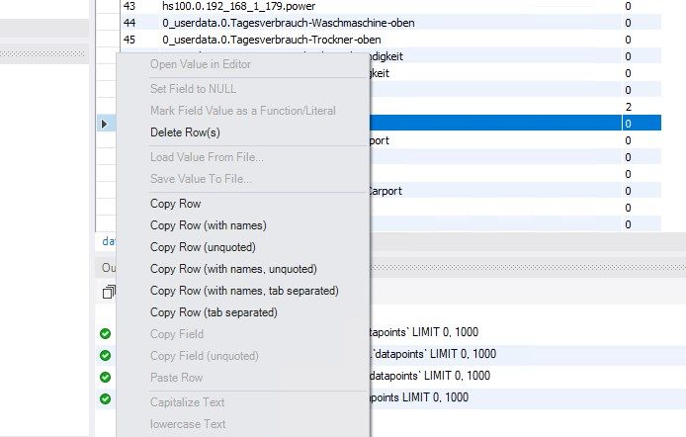Choose Delete Row(s) from context menu

[x=185, y=131]
